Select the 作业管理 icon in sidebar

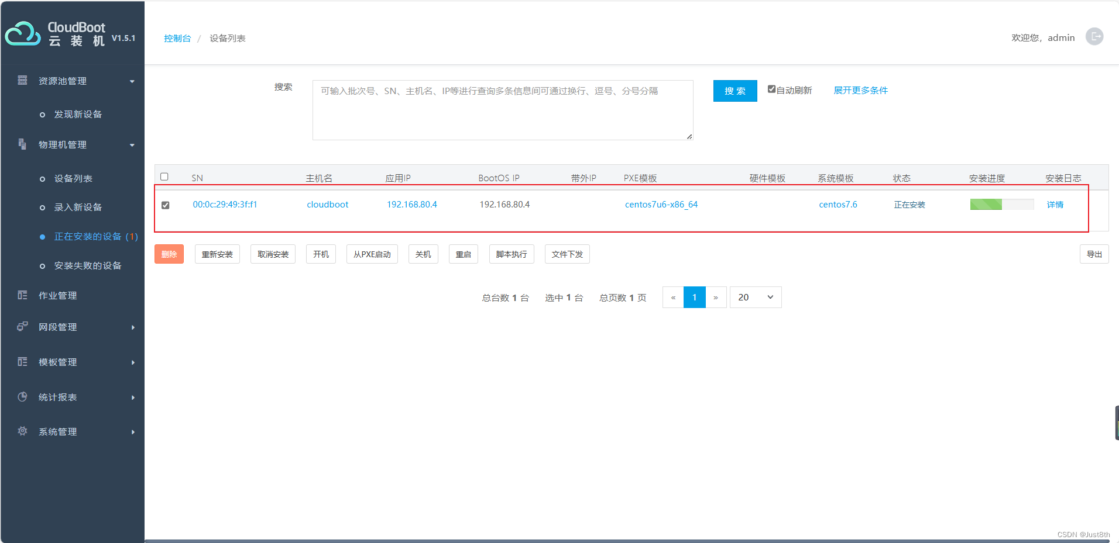click(22, 295)
